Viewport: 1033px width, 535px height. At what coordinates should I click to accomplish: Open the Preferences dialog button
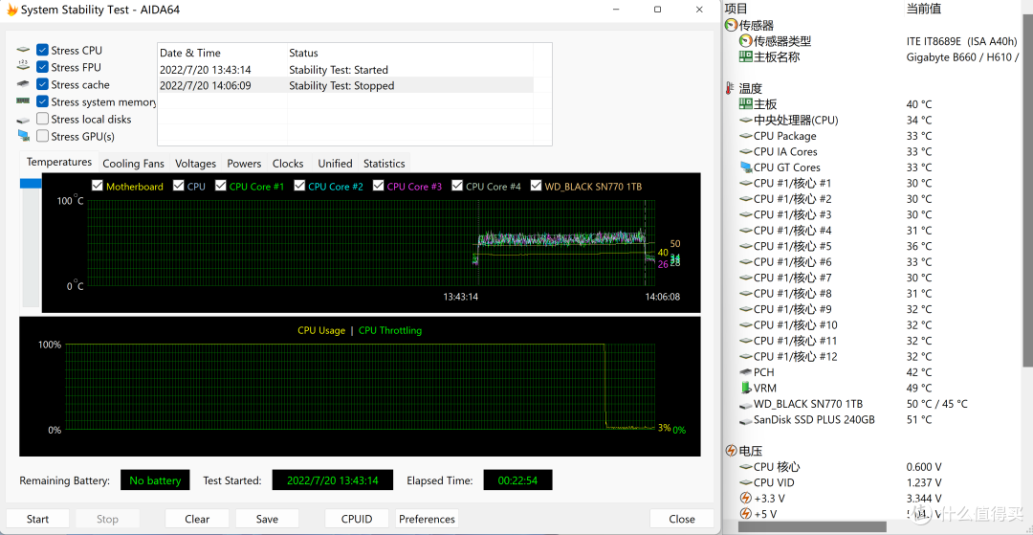click(x=427, y=519)
